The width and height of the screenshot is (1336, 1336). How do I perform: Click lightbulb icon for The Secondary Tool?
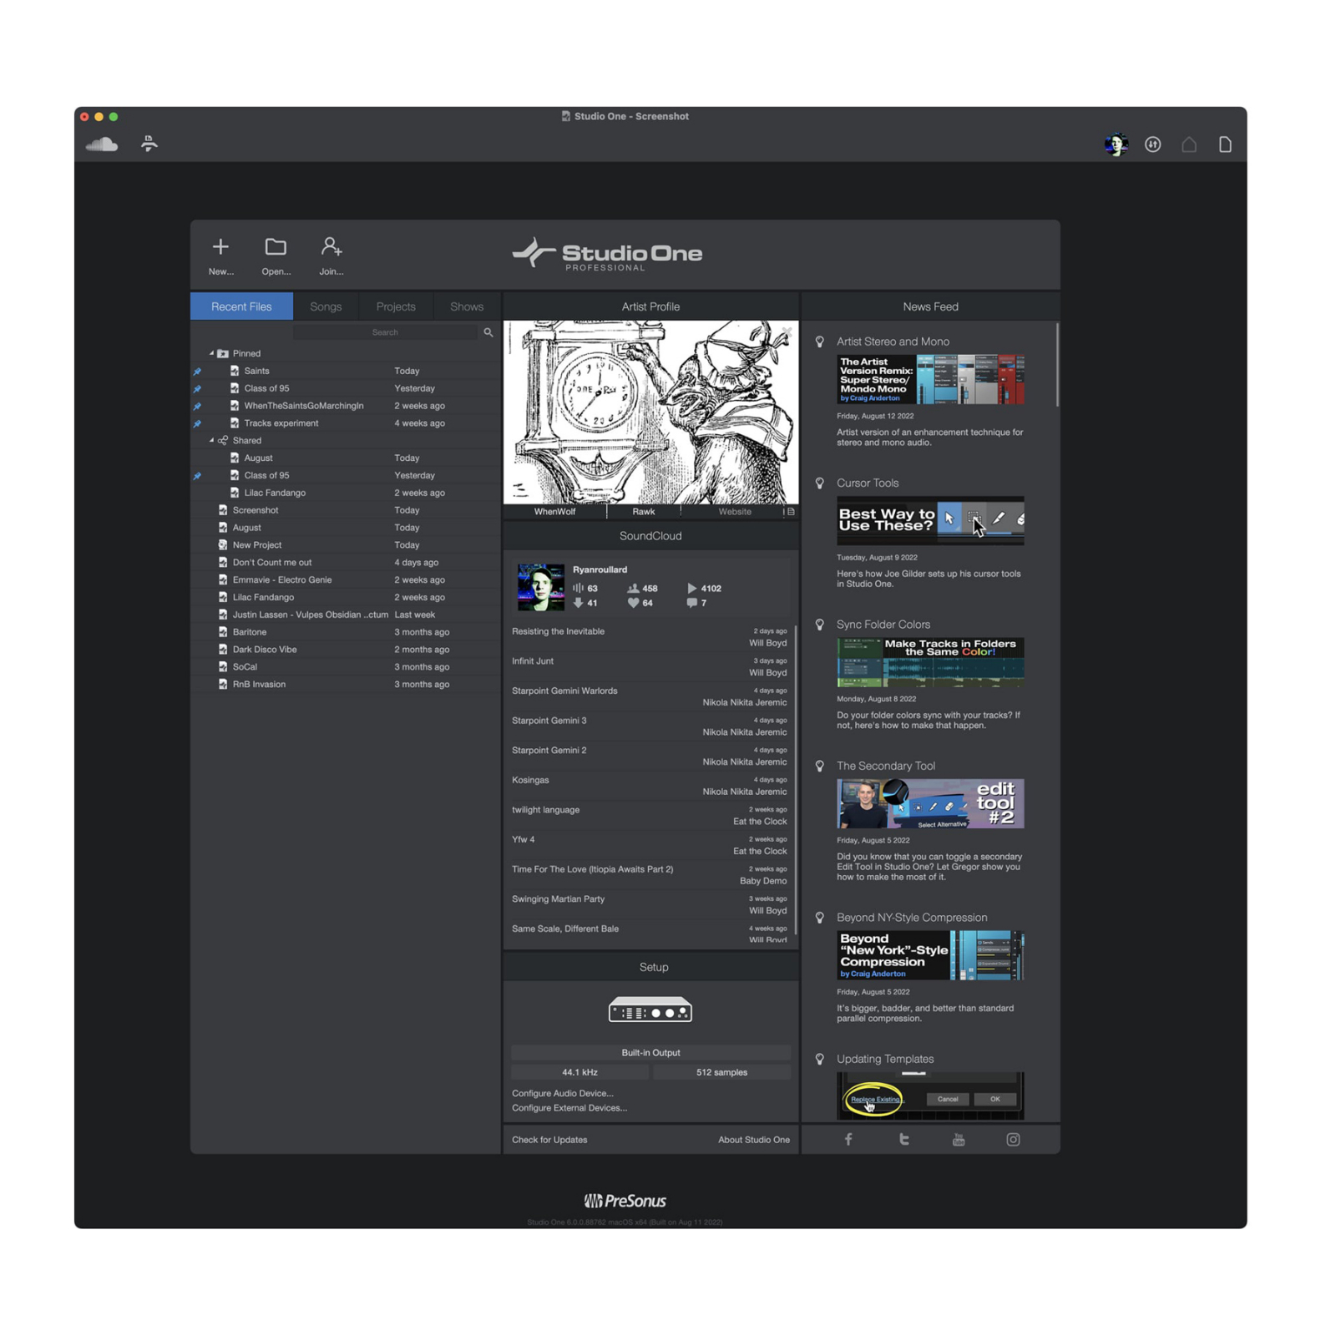click(x=820, y=766)
